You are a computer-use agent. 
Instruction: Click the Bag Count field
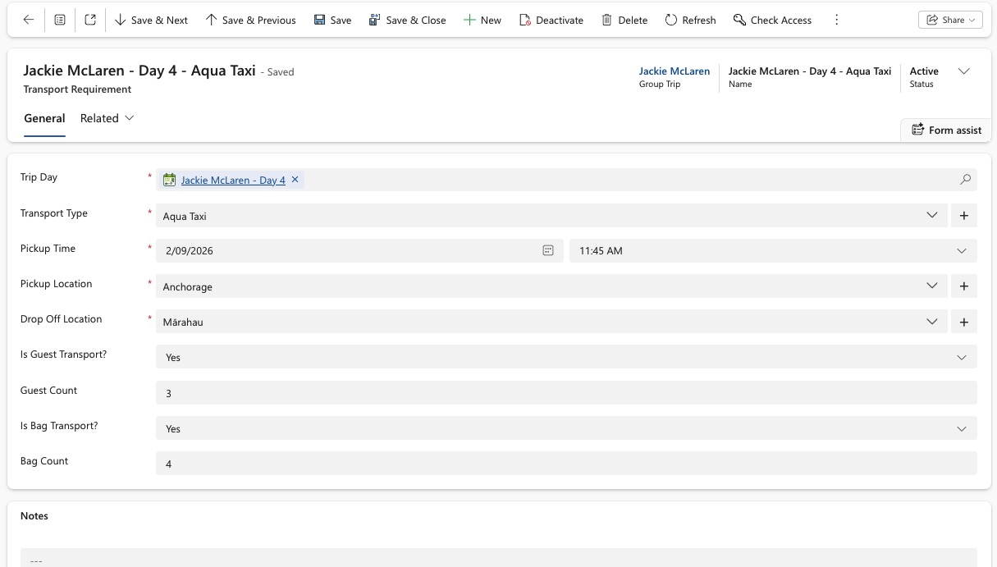point(566,464)
